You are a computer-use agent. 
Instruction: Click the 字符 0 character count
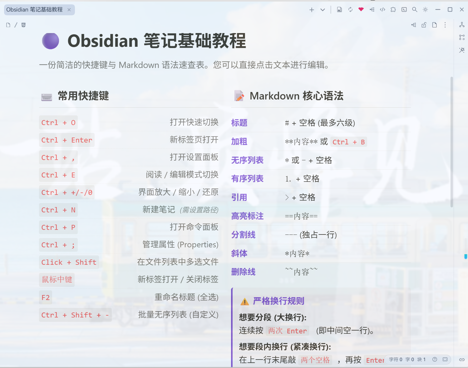(396, 360)
